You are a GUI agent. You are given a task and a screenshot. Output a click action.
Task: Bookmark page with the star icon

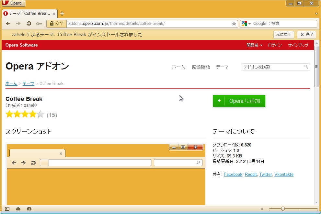pos(234,24)
